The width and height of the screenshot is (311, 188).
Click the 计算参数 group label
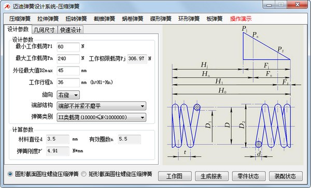point(23,130)
